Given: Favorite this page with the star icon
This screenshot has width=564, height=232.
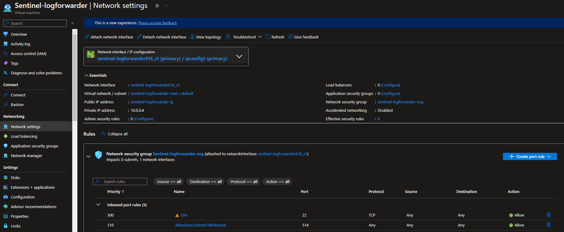Looking at the screenshot, I should (157, 6).
